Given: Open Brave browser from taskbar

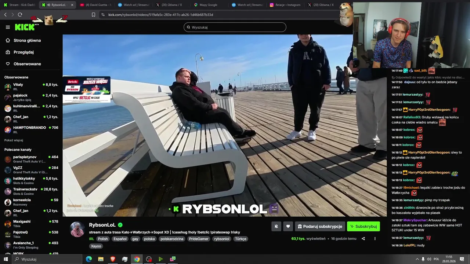Looking at the screenshot, I should coord(113,259).
